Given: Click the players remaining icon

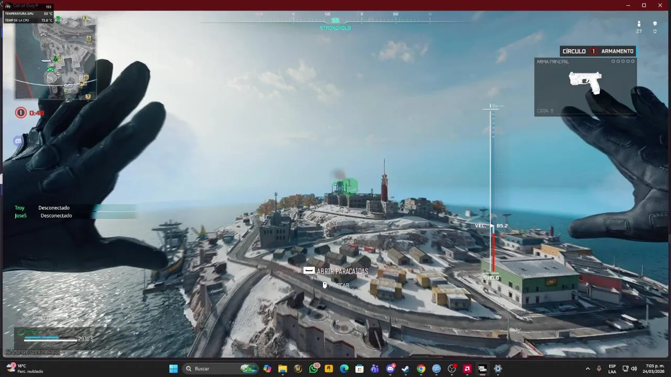Looking at the screenshot, I should (x=639, y=24).
